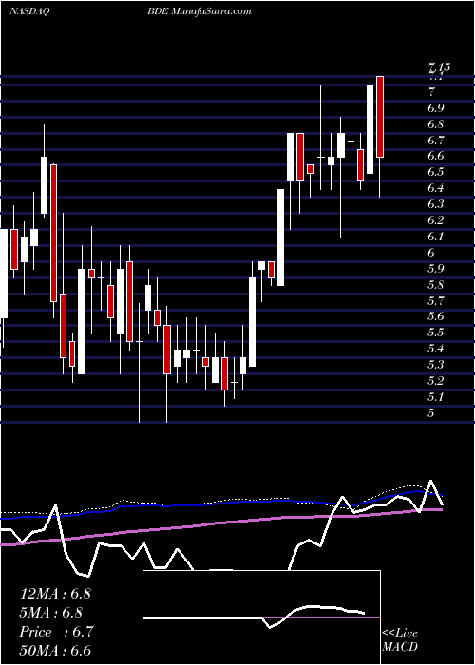The height and width of the screenshot is (665, 475).
Task: Click the 5 price axis label
Action: coord(431,412)
